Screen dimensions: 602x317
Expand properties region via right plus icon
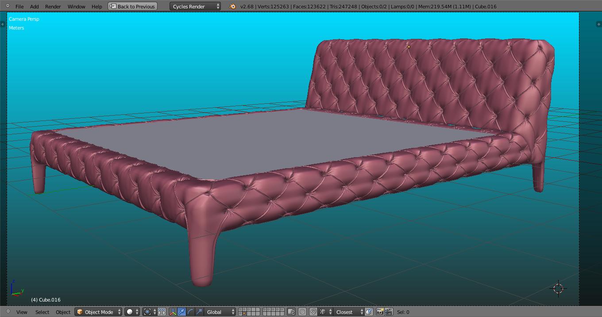pyautogui.click(x=598, y=24)
